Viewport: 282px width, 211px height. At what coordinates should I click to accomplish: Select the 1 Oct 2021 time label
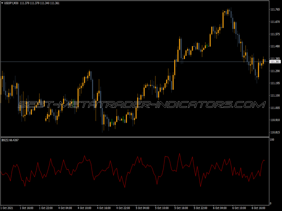pyautogui.click(x=7, y=208)
